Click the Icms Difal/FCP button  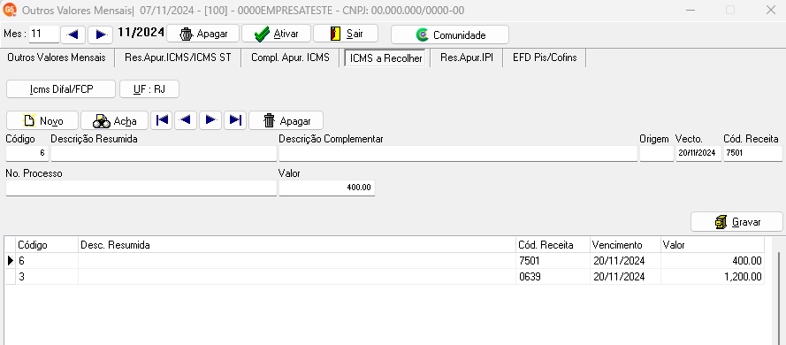[61, 89]
